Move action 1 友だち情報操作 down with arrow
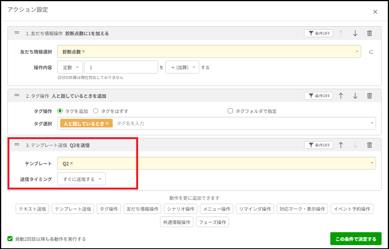Screen dimensions: 389x249 (355, 33)
